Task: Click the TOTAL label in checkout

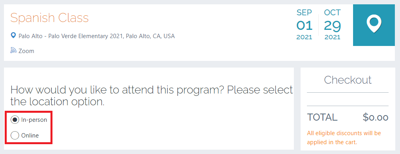Action: click(x=322, y=117)
